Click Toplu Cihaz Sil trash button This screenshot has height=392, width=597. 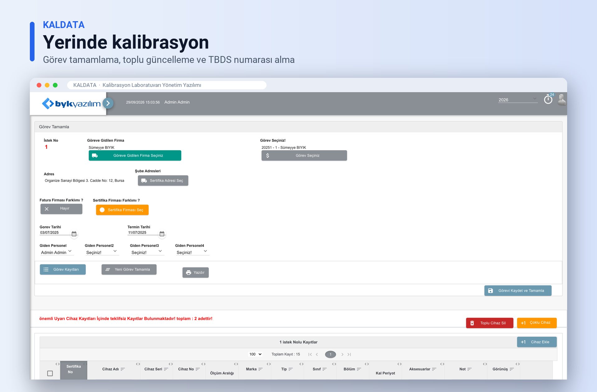click(x=489, y=323)
